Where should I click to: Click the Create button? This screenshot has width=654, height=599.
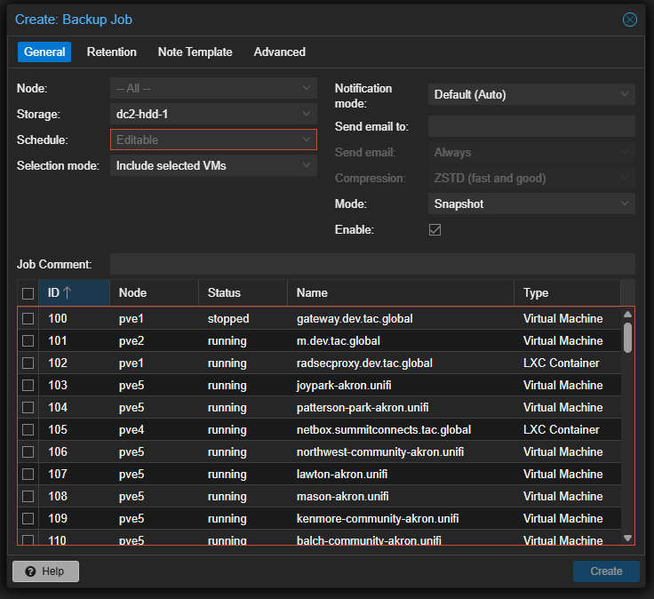click(606, 571)
